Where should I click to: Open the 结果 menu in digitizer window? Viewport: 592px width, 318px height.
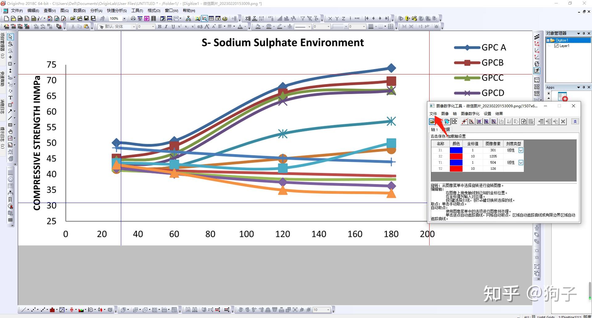499,113
